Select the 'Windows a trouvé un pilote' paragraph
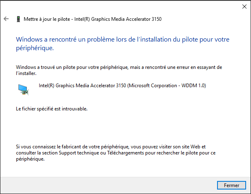Screen dimensions: 251x194 pyautogui.click(x=119, y=70)
